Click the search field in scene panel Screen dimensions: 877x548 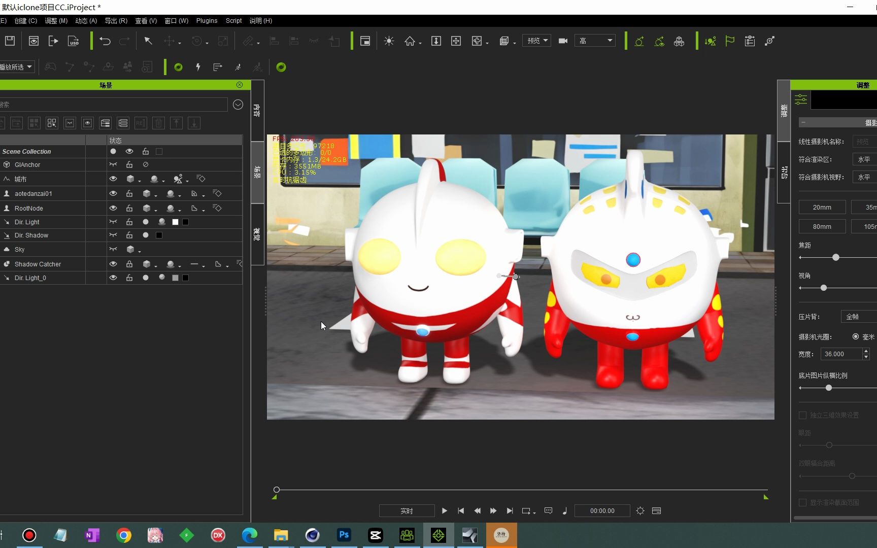(x=114, y=105)
